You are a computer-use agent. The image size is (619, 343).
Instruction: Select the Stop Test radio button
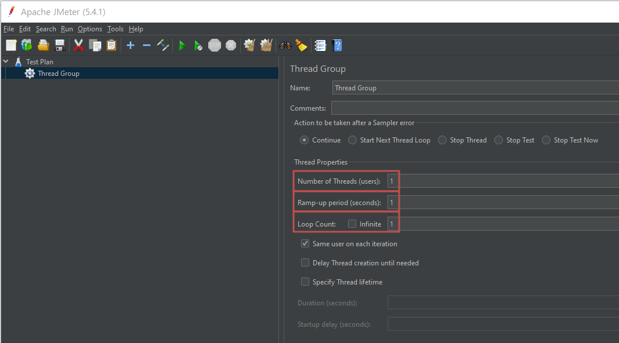(498, 140)
